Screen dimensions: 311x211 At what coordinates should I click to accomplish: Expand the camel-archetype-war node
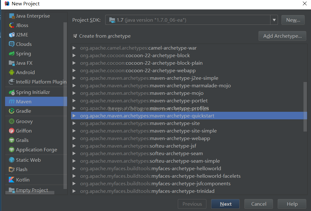point(74,48)
